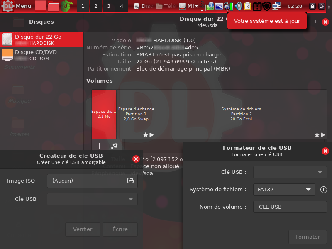Screen dimensions: 332x249
Task: Open the Disques hamburger menu
Action: click(73, 22)
